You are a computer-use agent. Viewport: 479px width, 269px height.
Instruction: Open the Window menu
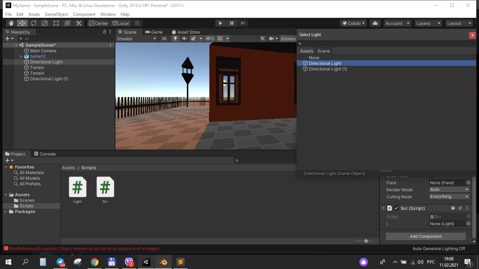tap(108, 14)
